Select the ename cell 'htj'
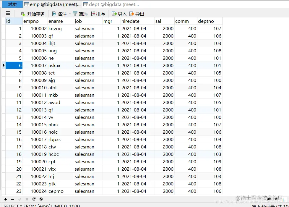This screenshot has height=207, width=289. [x=61, y=176]
